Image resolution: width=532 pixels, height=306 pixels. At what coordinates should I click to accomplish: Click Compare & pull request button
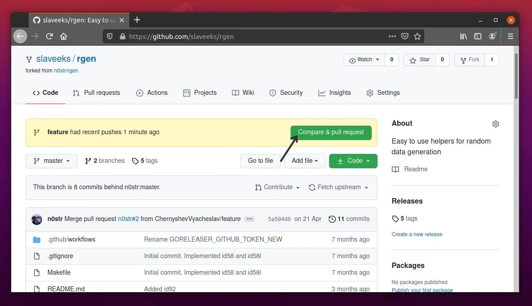[331, 132]
